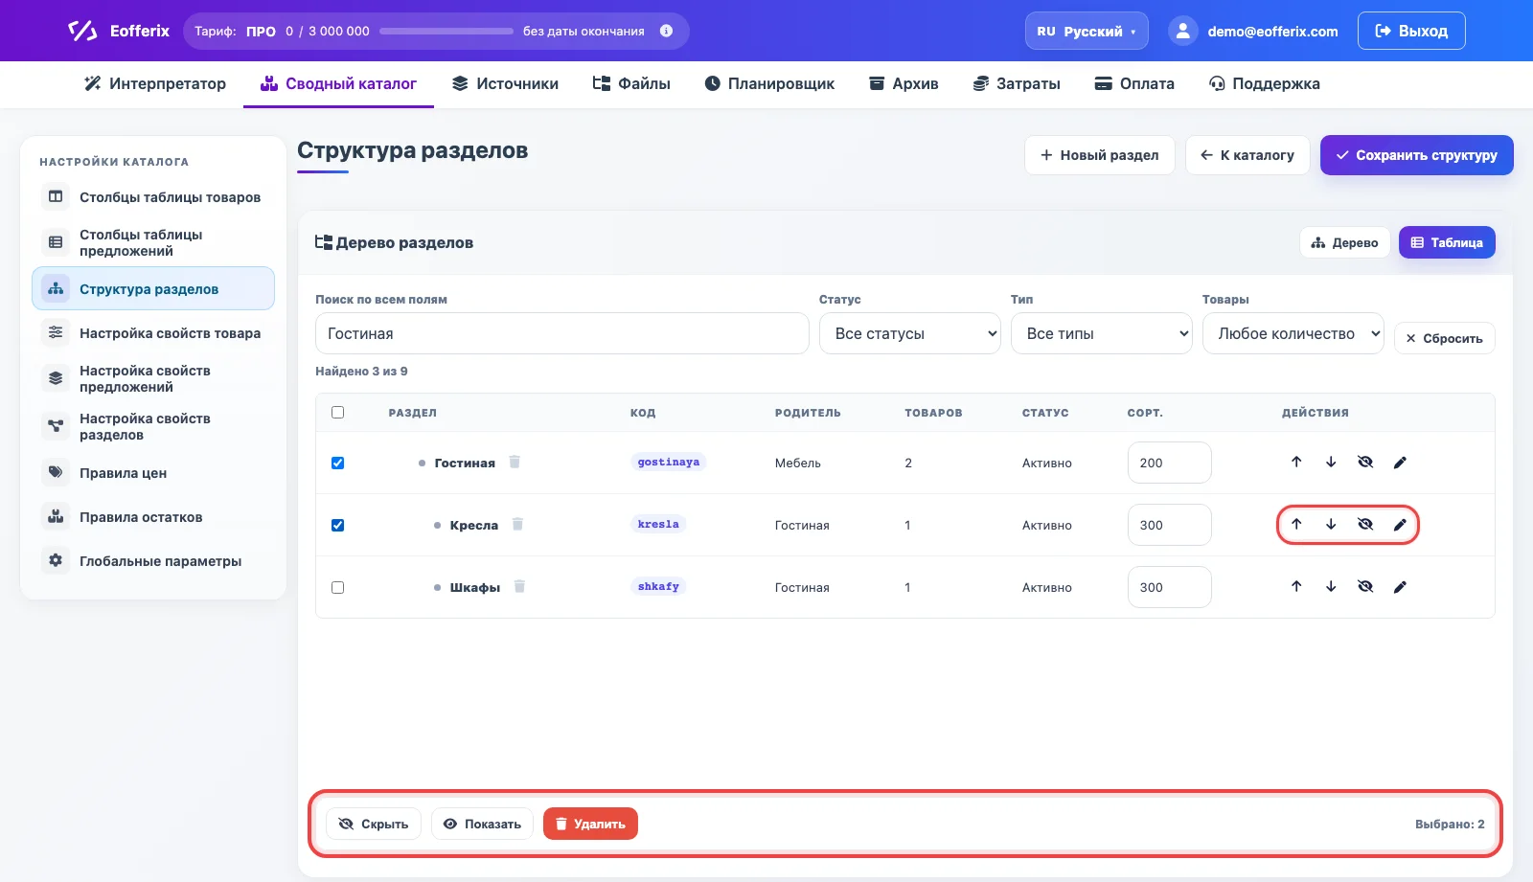The image size is (1533, 882).
Task: Click trash icon next to Шкафы
Action: 519,586
